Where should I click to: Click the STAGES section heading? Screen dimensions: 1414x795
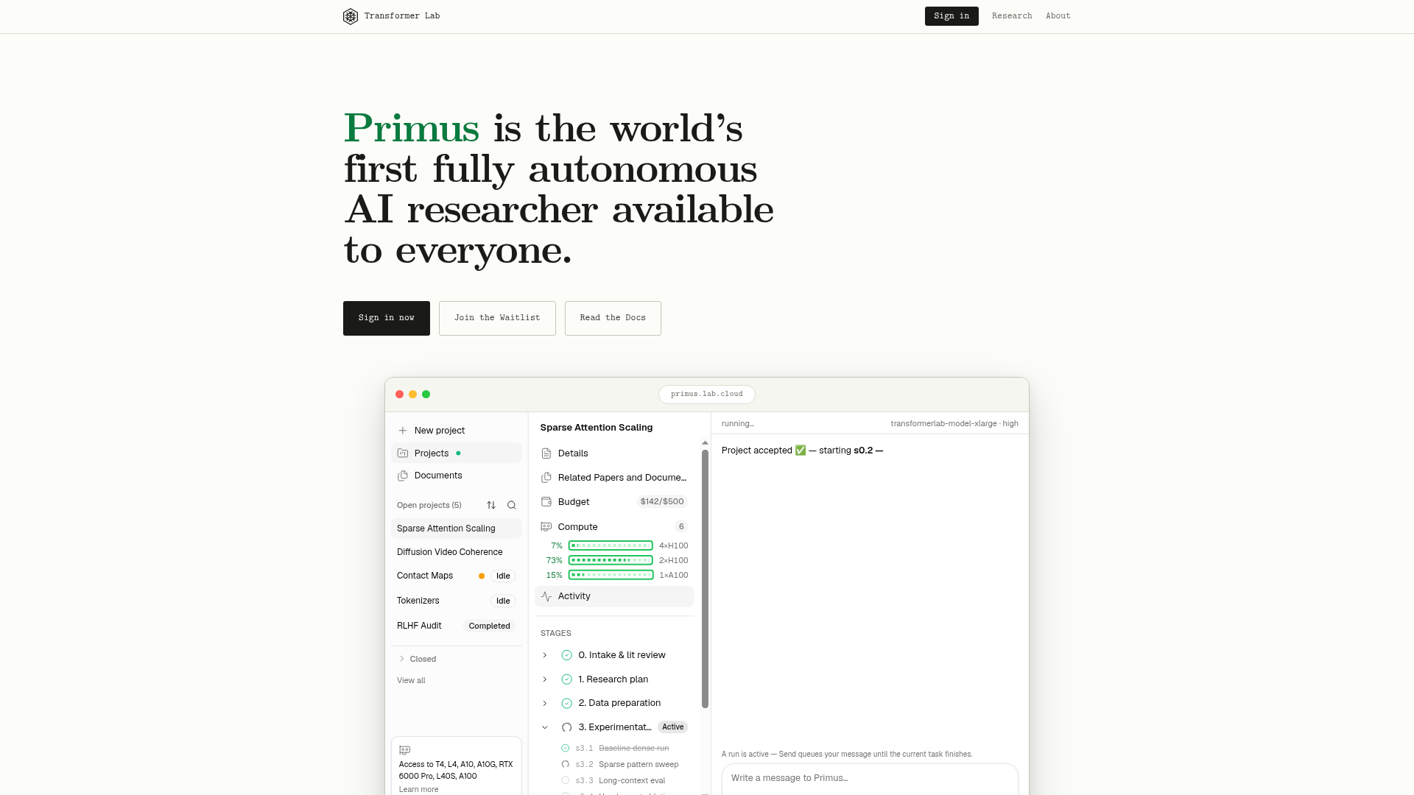[556, 634]
